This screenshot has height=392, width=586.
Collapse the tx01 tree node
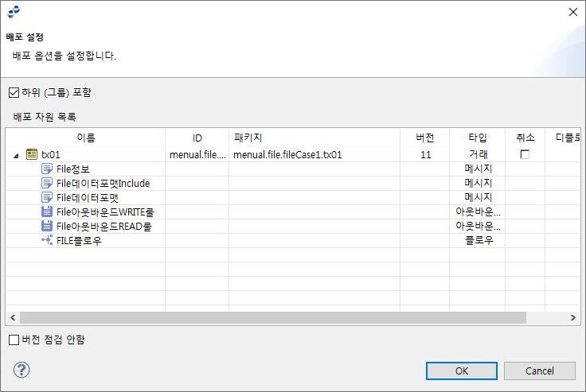tap(16, 156)
